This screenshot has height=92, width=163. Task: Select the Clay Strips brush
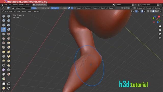click(x=9, y=20)
